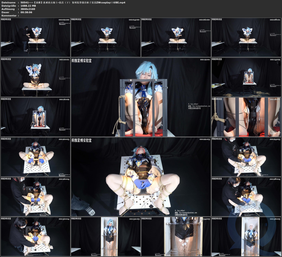Open the frame stamped 00:34:05
The image size is (282, 257).
click(176, 237)
